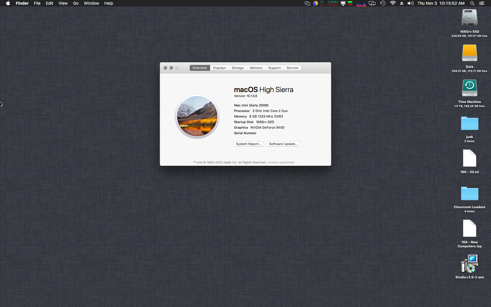Click the Serial Number label
Screen dimensions: 491x307
click(x=245, y=133)
